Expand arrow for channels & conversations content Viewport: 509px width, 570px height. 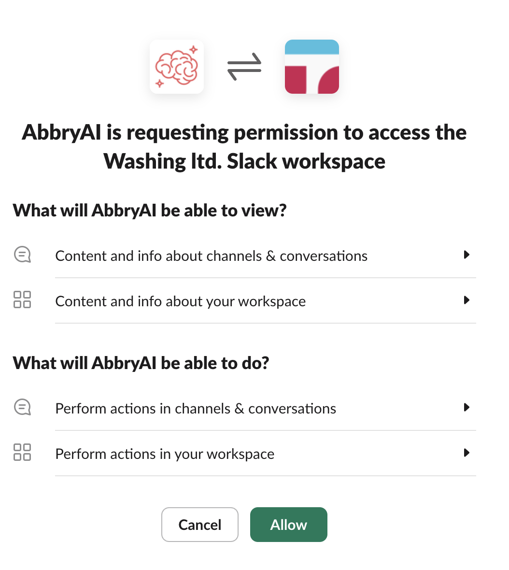pyautogui.click(x=467, y=255)
